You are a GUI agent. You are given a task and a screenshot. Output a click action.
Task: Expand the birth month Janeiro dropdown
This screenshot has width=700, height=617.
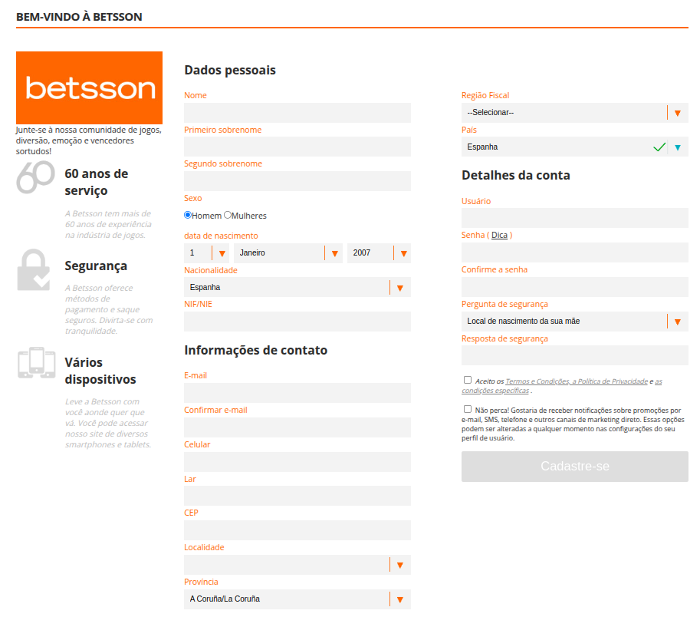pos(334,252)
